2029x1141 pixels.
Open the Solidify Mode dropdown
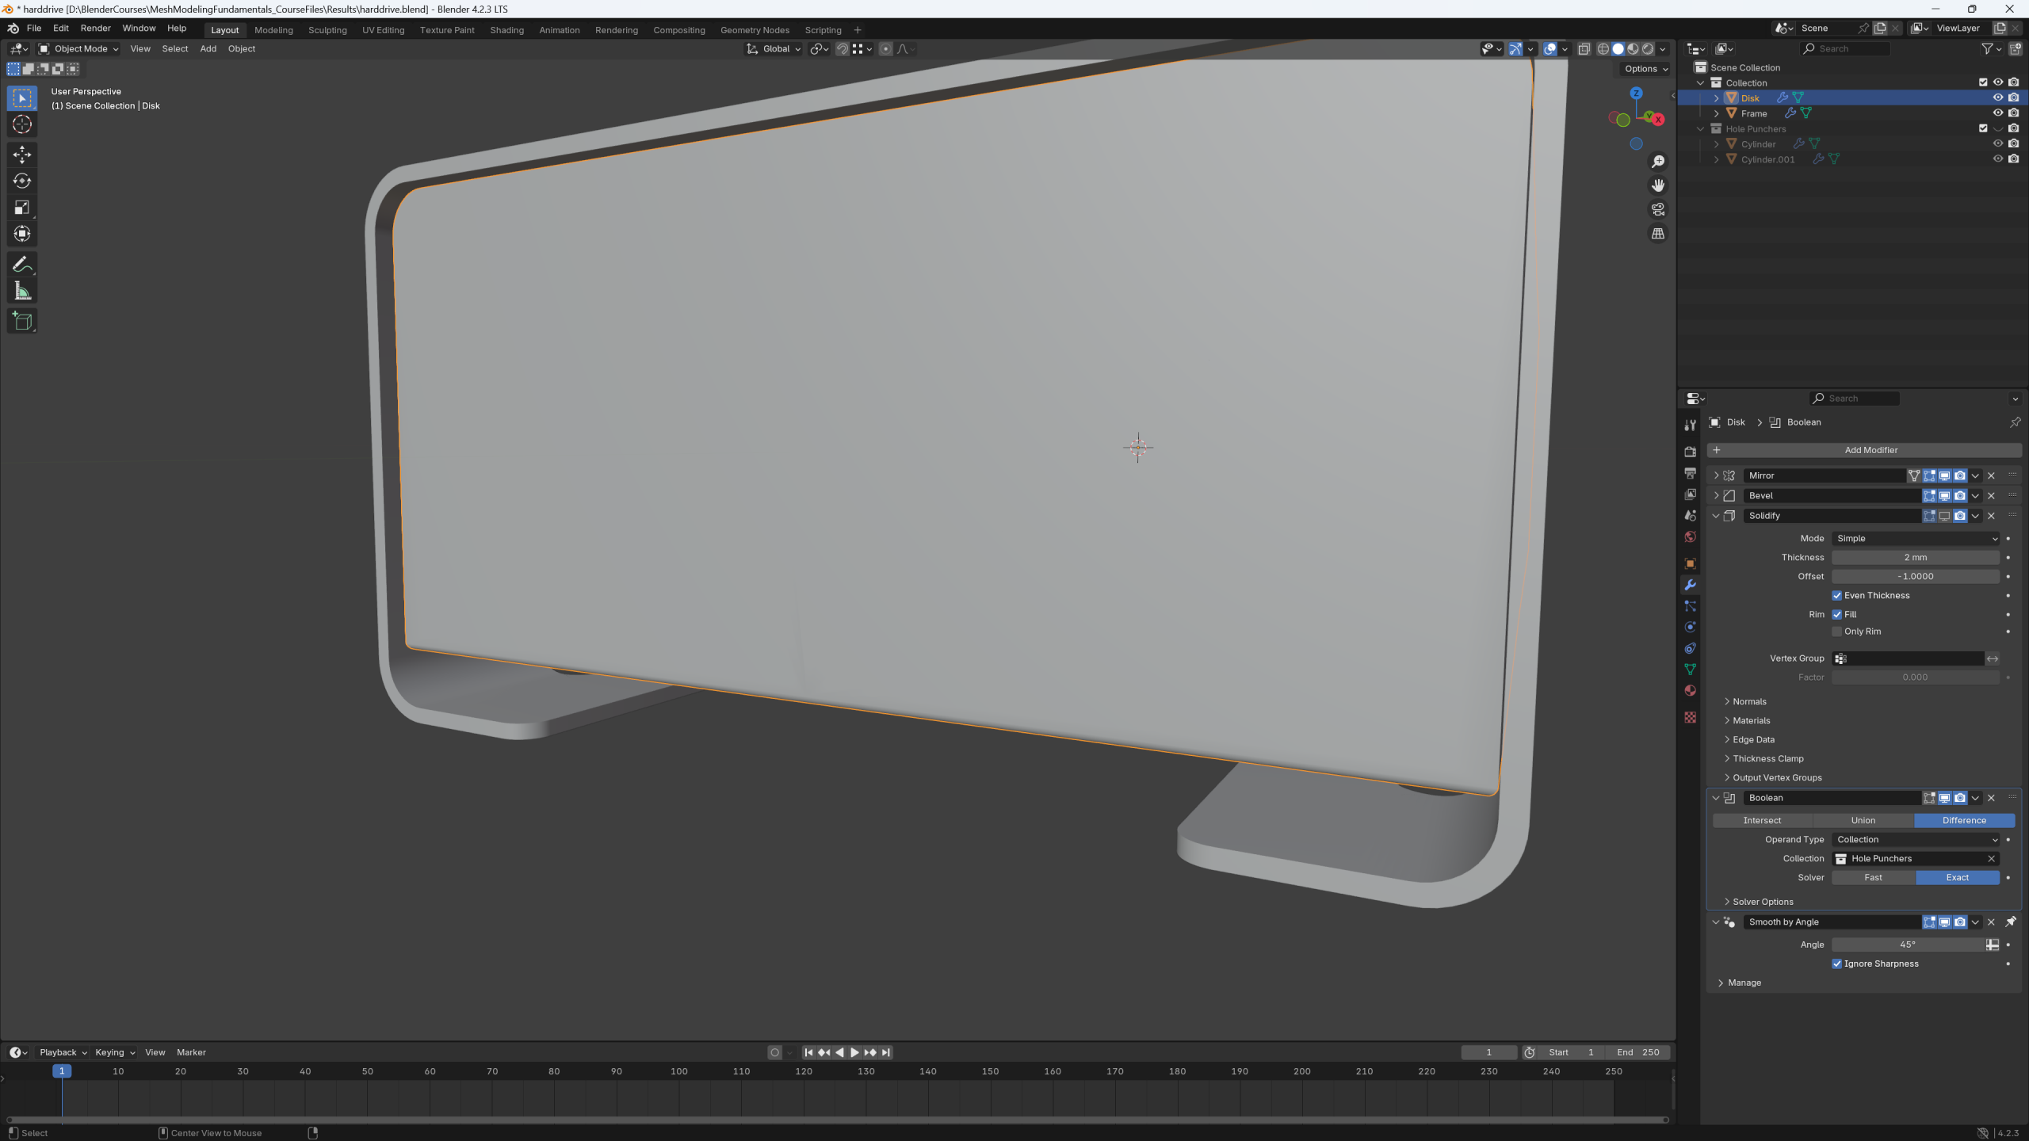[x=1916, y=538]
